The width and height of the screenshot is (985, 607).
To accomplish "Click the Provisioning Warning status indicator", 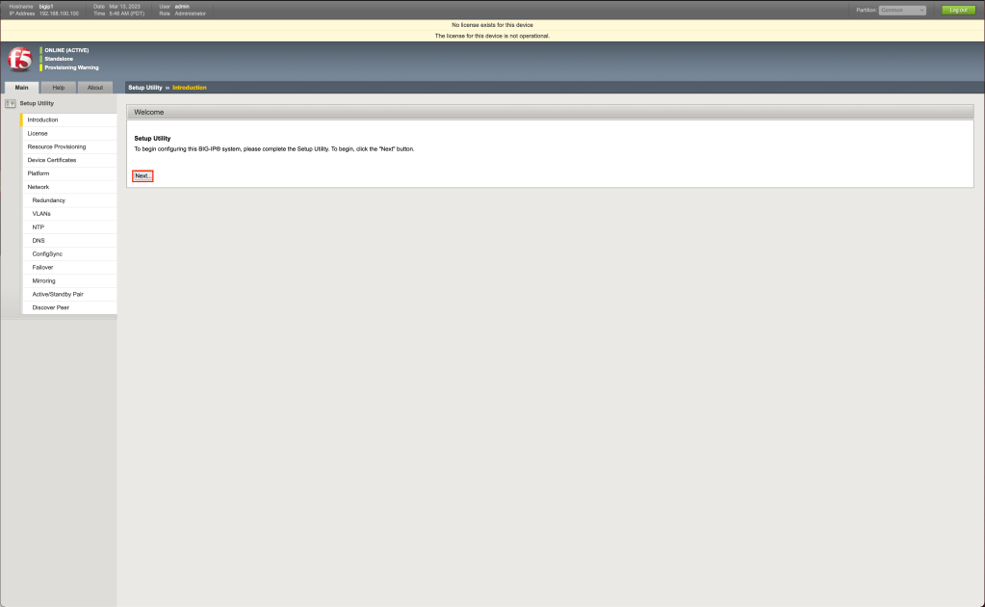I will [x=71, y=67].
